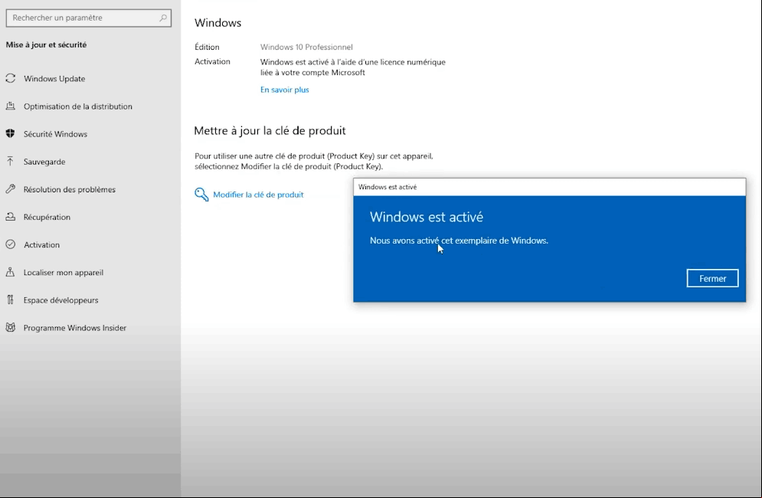Click the Windows section heading
Viewport: 762px width, 498px height.
coord(217,23)
